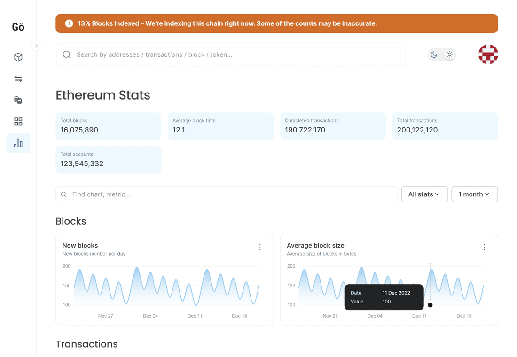Click the Gö logo at top left
This screenshot has width=517, height=357.
tap(17, 27)
